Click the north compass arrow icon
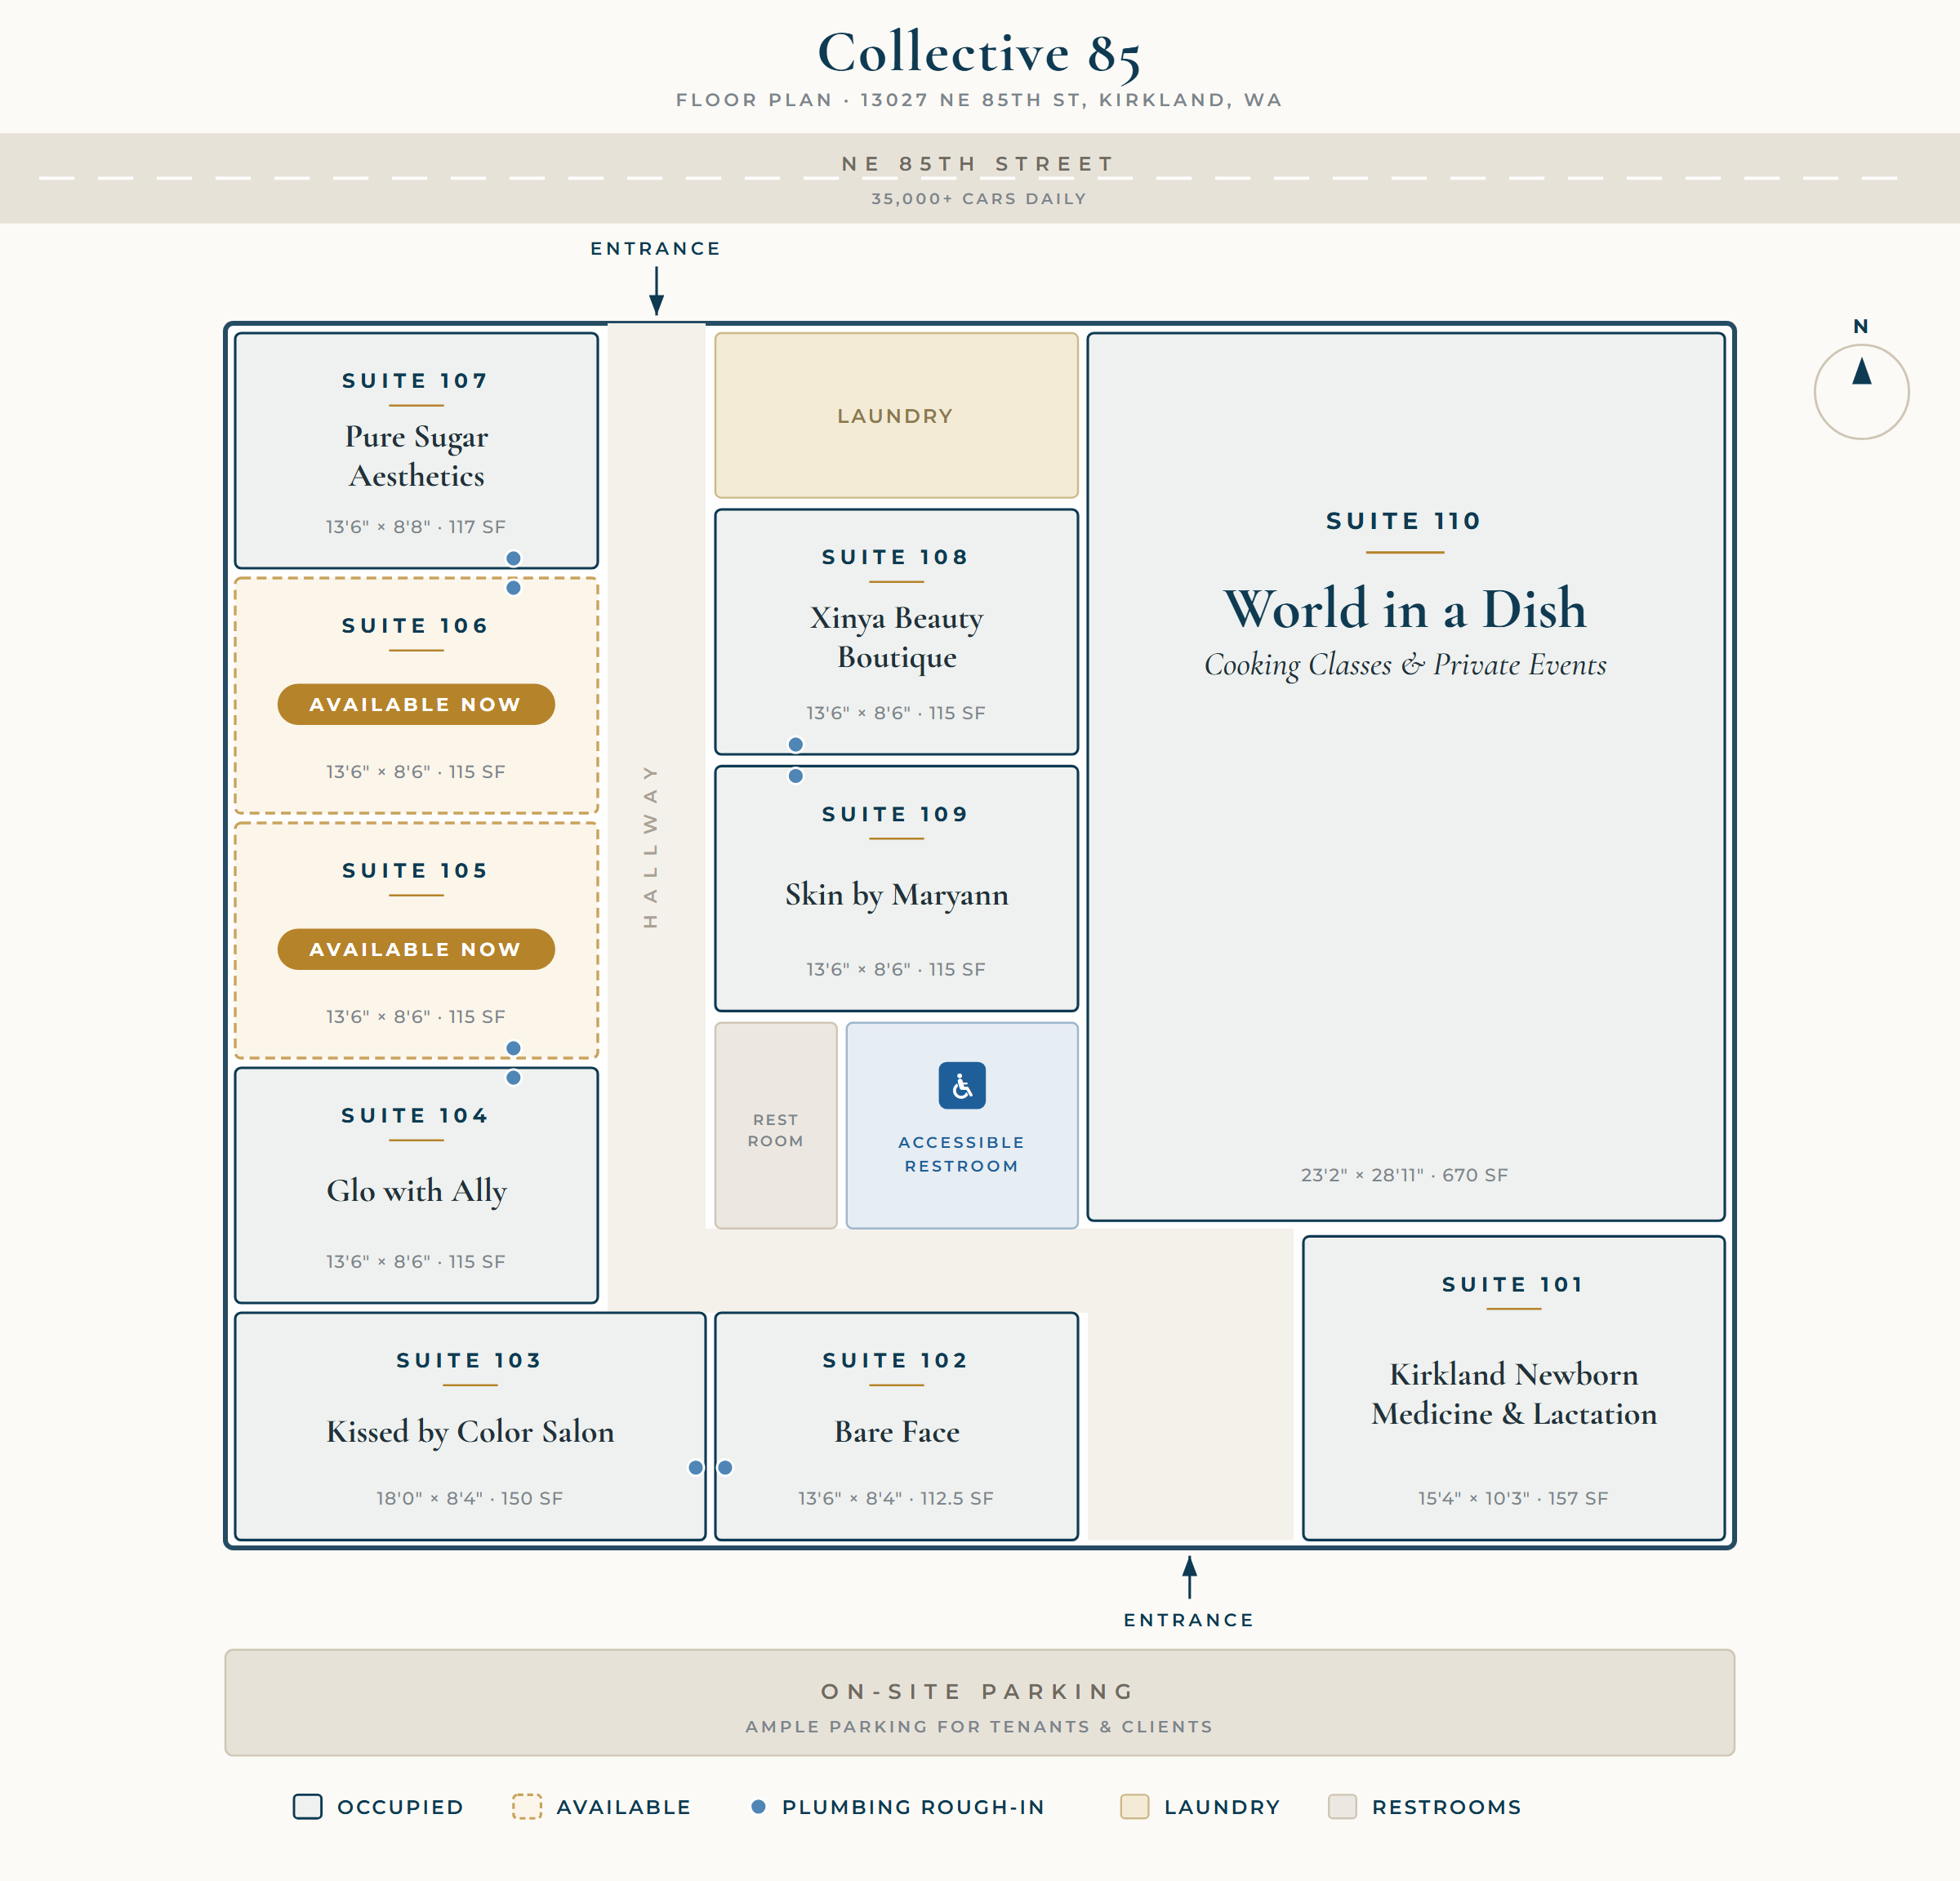This screenshot has width=1960, height=1881. pyautogui.click(x=1861, y=371)
